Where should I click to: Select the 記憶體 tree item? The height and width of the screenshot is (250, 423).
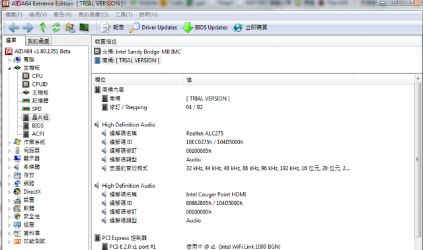(x=40, y=101)
